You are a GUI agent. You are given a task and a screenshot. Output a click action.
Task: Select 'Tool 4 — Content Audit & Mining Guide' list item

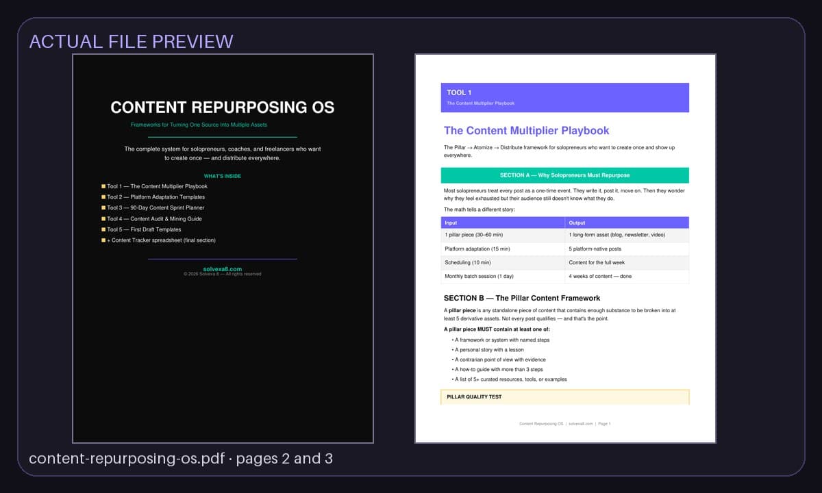coord(151,219)
